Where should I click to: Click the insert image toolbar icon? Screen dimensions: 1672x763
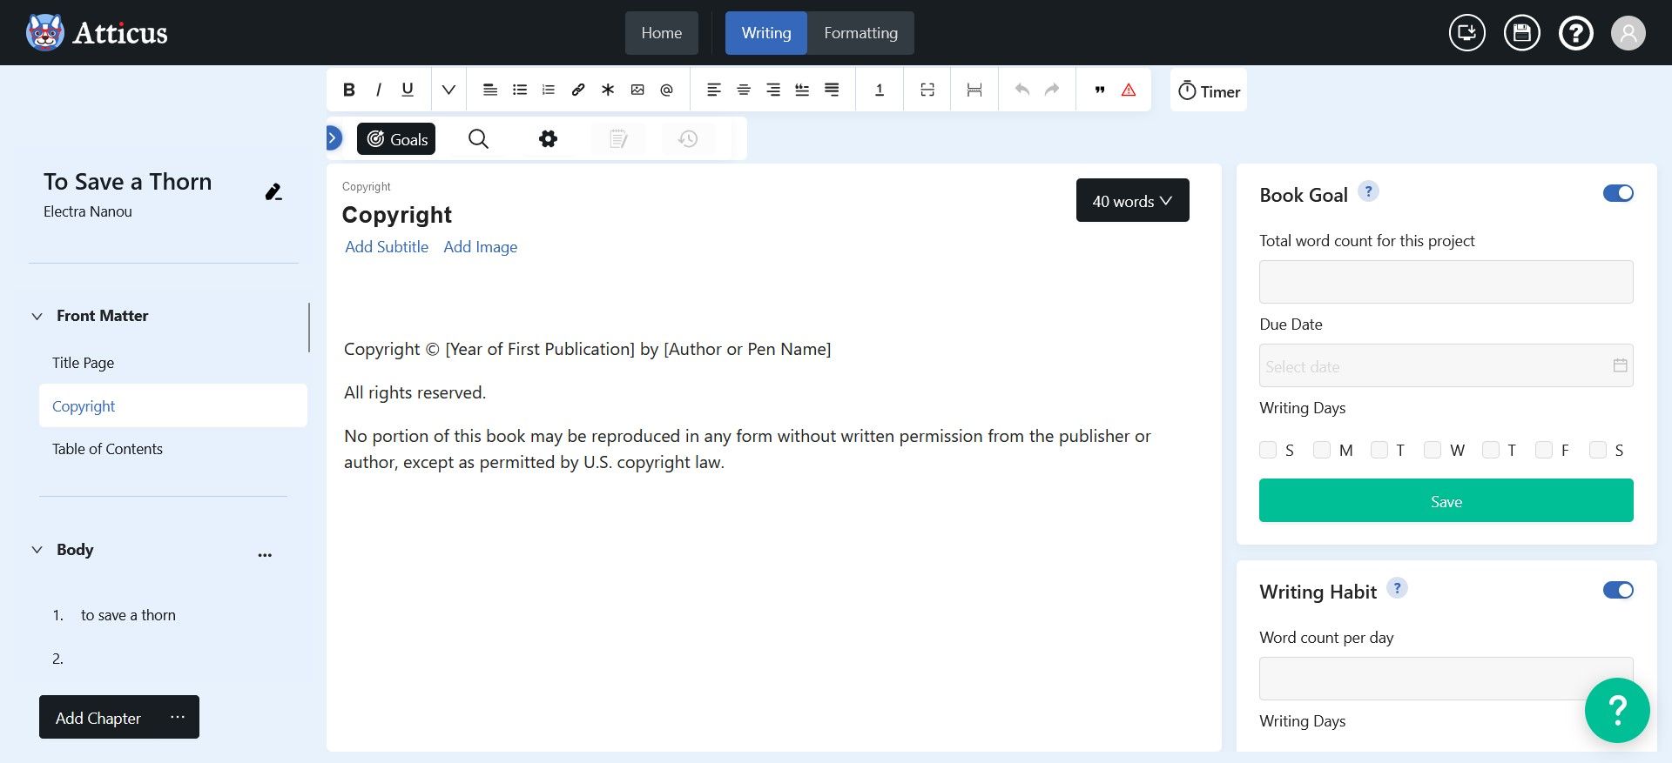(637, 90)
